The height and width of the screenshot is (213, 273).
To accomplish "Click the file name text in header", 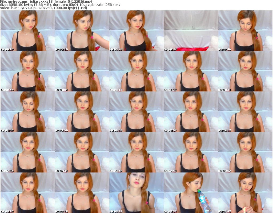I will pos(46,2).
